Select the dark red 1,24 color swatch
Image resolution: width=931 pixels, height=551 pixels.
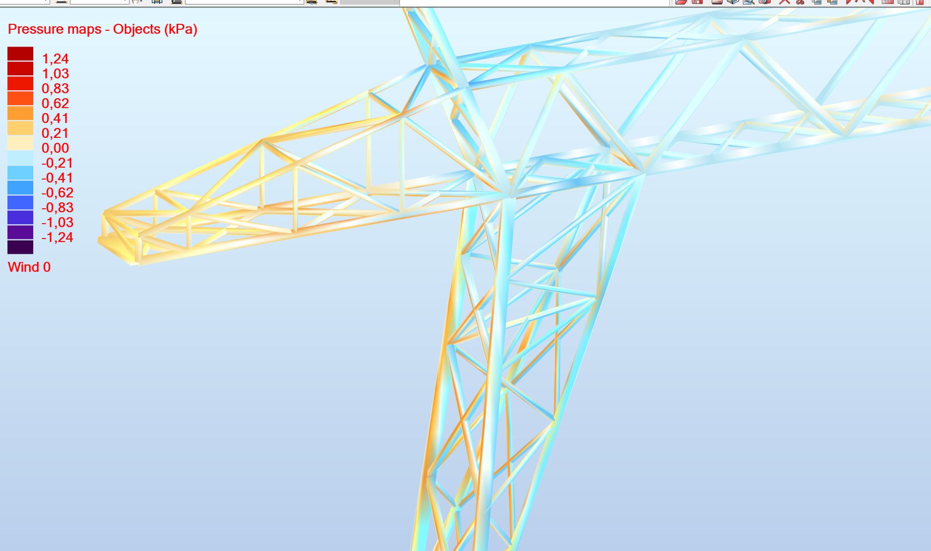click(19, 54)
